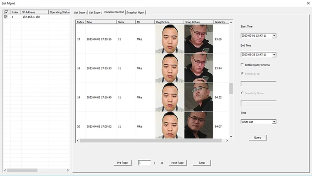Go to Next Page of records
Image resolution: width=312 pixels, height=176 pixels.
178,163
